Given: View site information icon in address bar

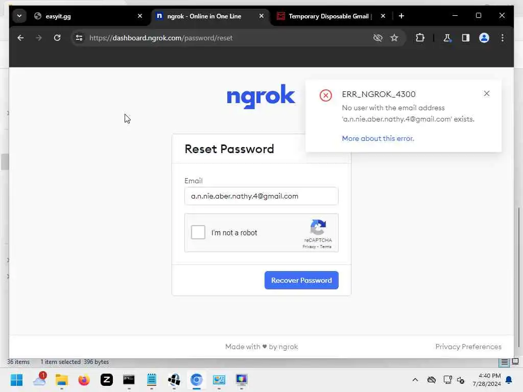Looking at the screenshot, I should point(79,38).
